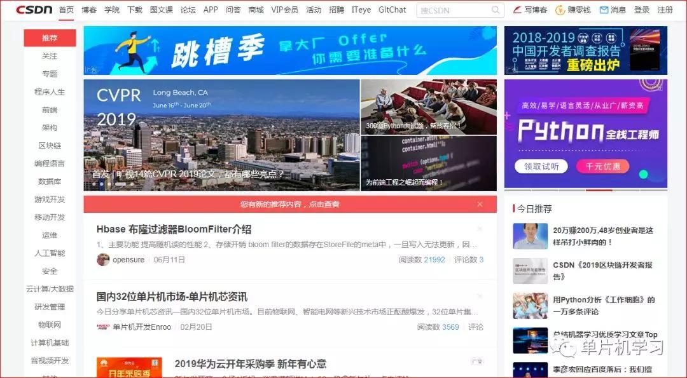Click the 注册 link

[x=665, y=10]
